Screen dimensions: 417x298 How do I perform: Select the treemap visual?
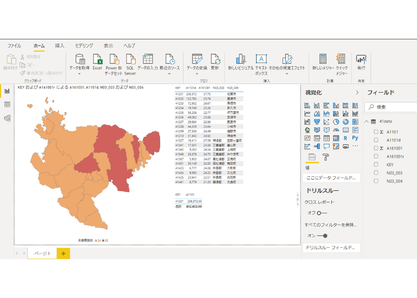[x=355, y=122]
